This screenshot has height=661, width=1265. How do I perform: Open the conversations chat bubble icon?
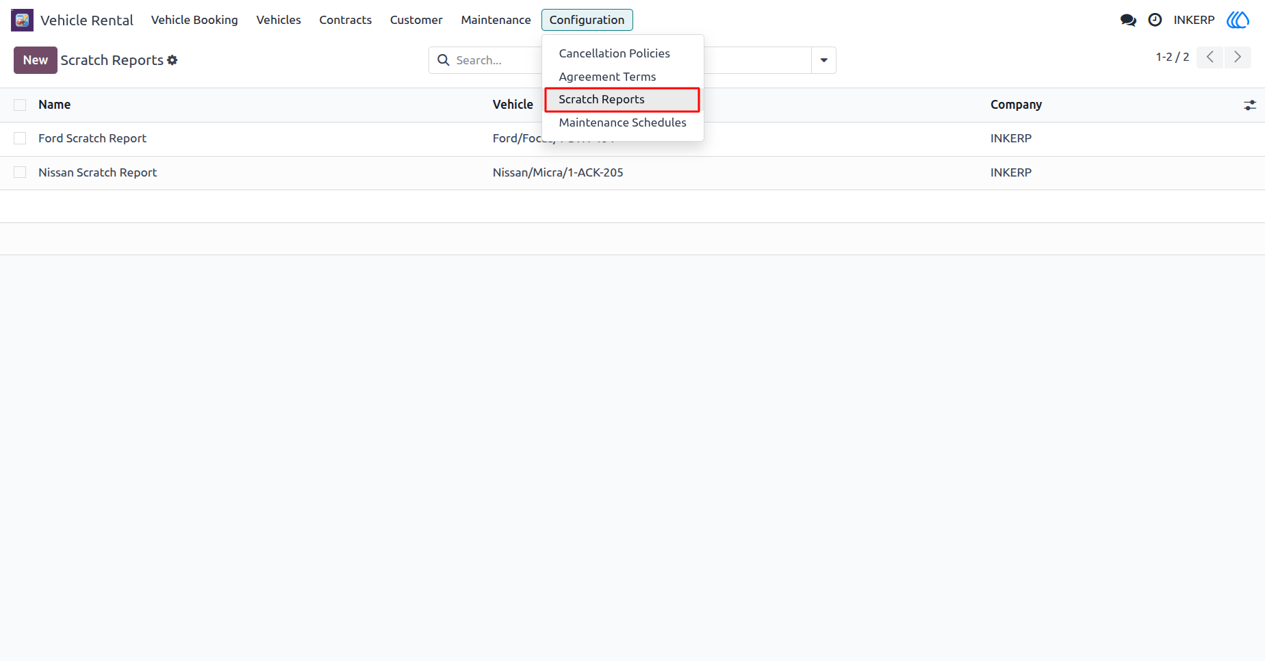(1128, 20)
